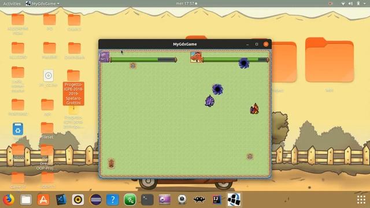The image size is (370, 208).
Task: Open Terminal from the dock
Action: click(147, 199)
